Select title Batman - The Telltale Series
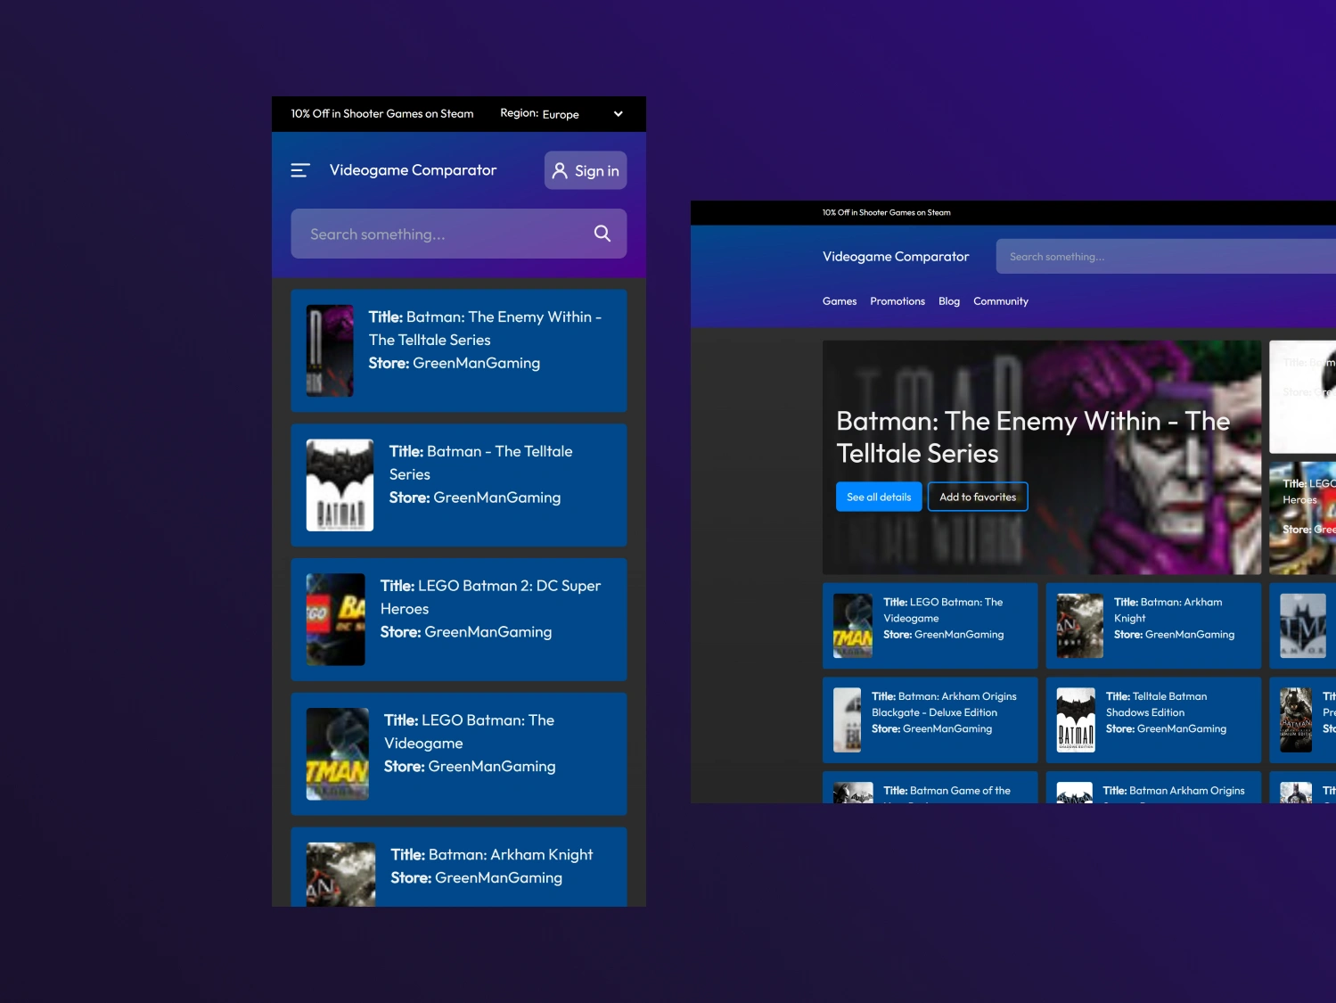 pos(481,463)
